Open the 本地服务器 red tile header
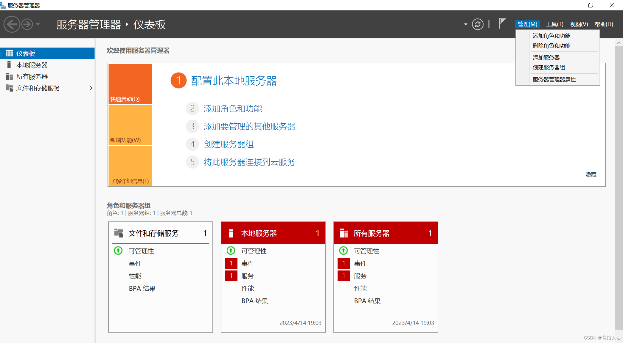 coord(273,233)
